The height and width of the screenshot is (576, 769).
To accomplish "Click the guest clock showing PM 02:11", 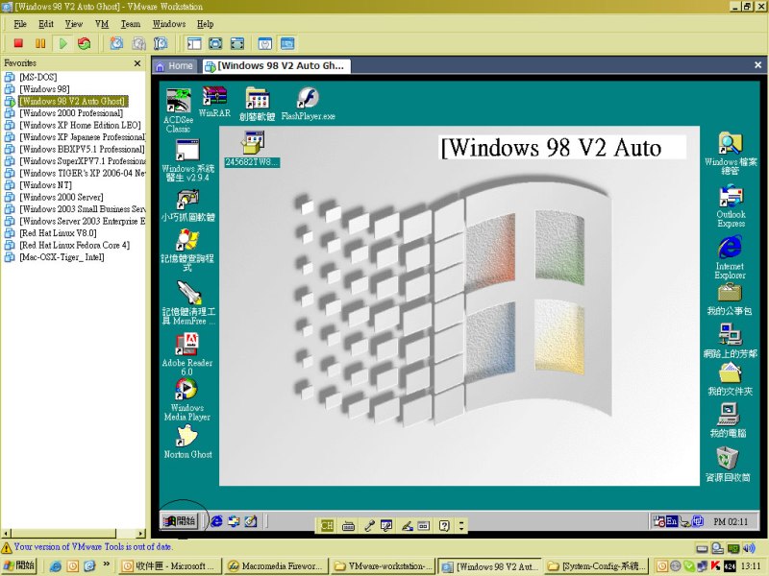I will [x=731, y=521].
